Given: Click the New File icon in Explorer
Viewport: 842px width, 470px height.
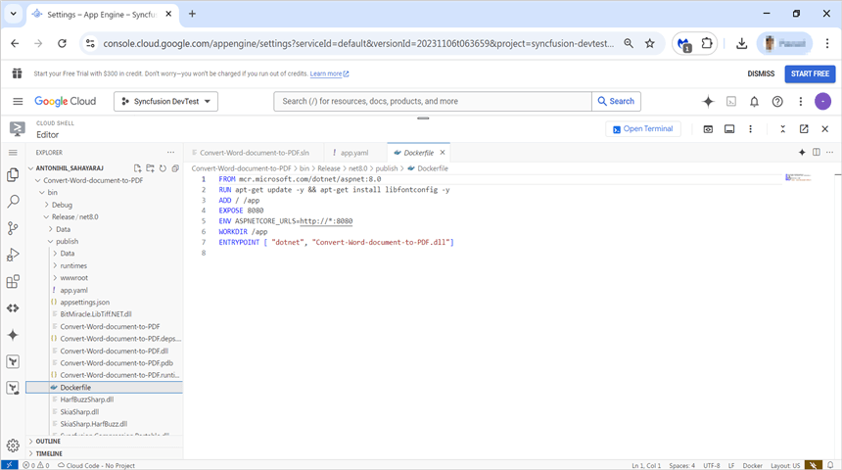Looking at the screenshot, I should click(138, 168).
